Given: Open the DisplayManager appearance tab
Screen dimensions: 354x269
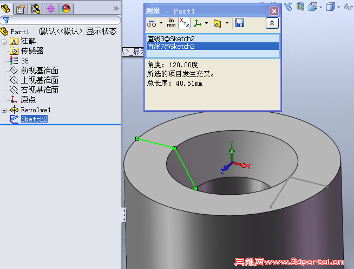Looking at the screenshot, I should pos(66,9).
